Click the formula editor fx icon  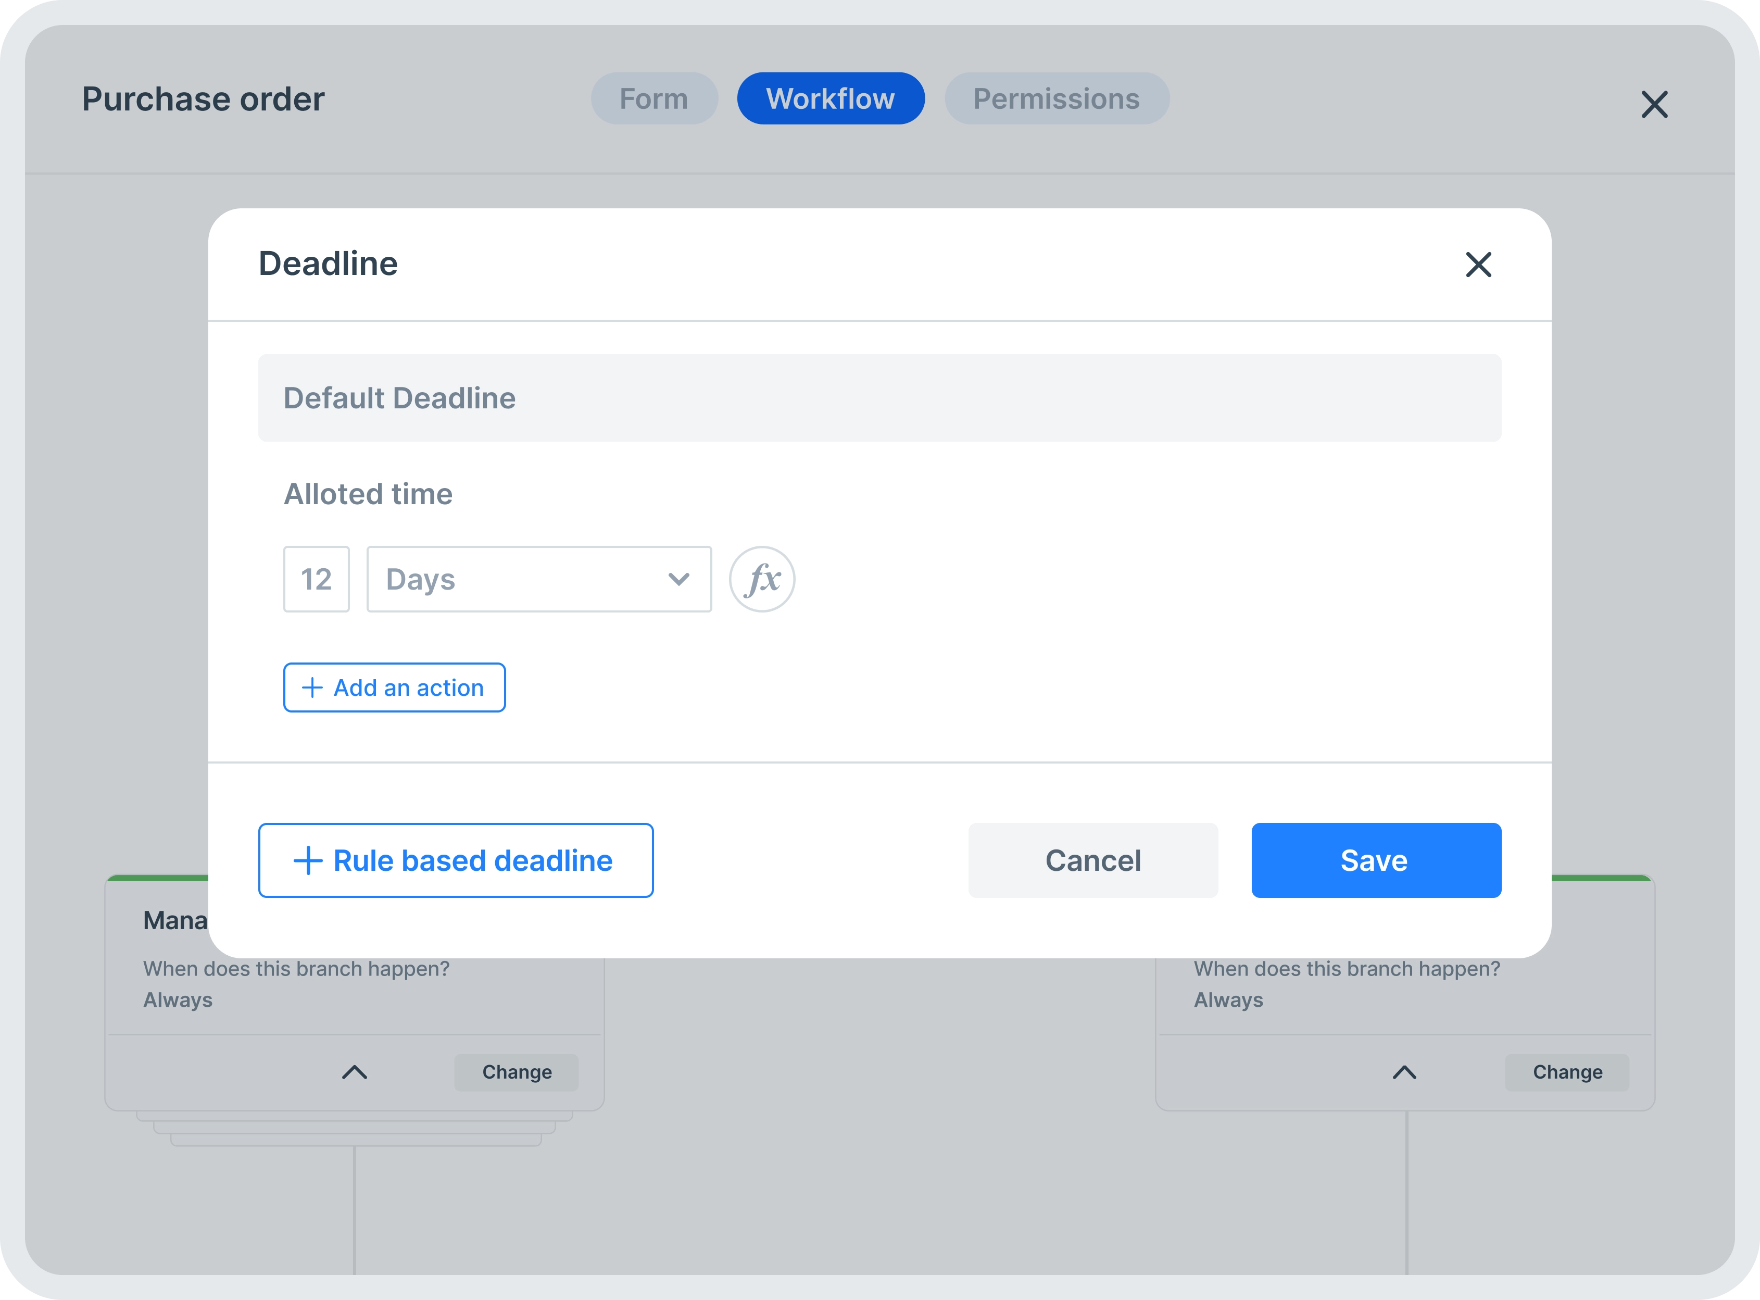(x=761, y=578)
